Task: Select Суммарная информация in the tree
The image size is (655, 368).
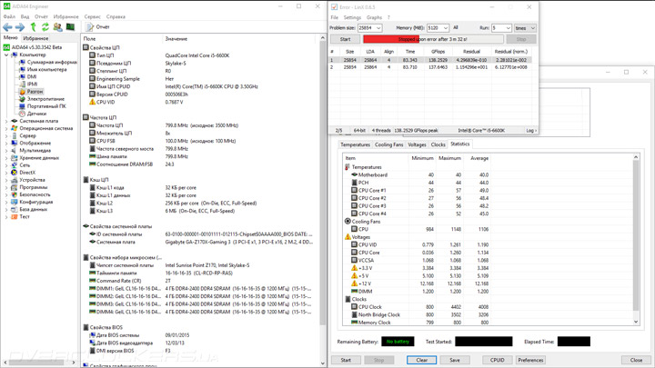Action: pyautogui.click(x=52, y=62)
